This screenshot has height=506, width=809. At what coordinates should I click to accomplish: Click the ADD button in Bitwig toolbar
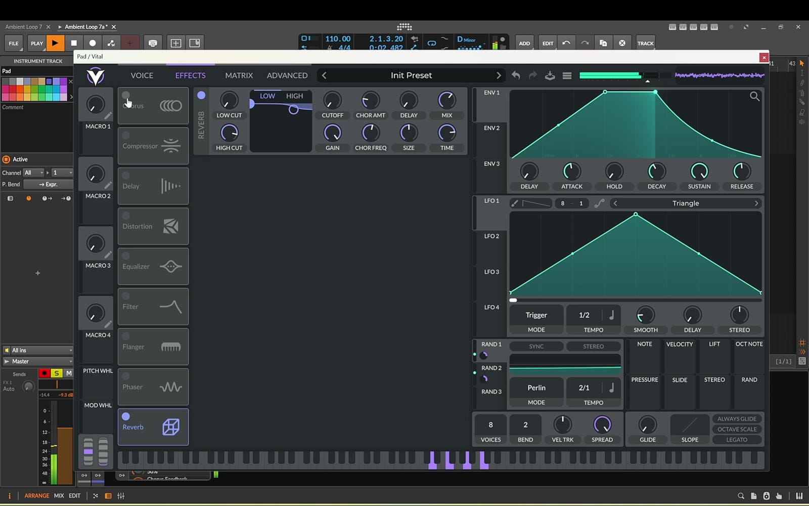click(x=524, y=43)
